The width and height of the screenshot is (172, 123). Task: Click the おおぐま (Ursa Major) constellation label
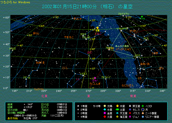(40, 62)
